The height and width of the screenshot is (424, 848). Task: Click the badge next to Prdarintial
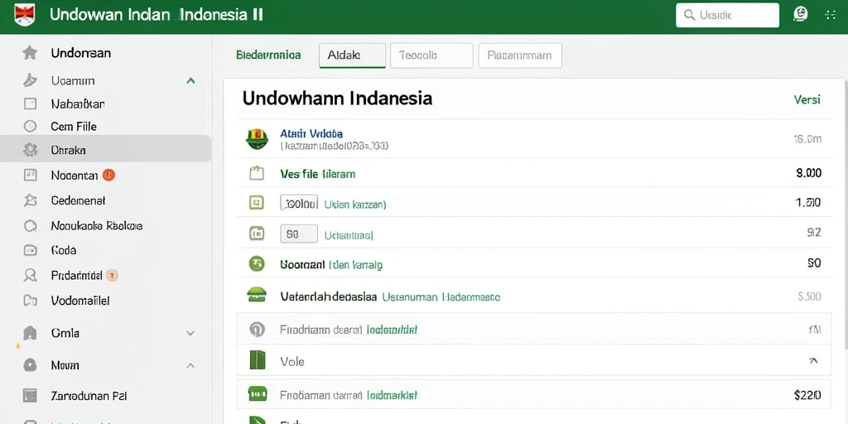click(112, 275)
